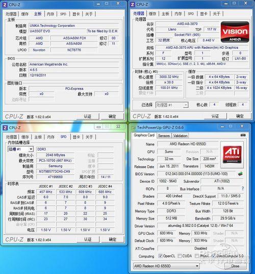Switch to 内存 tab in SPD CPU-Z window
This screenshot has height=274, width=255.
(x=51, y=137)
